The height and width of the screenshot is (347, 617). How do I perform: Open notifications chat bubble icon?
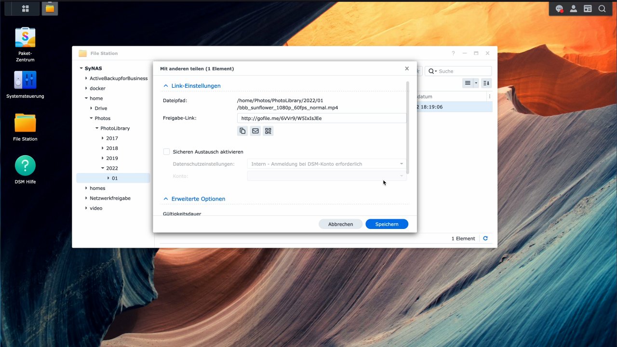pyautogui.click(x=559, y=9)
